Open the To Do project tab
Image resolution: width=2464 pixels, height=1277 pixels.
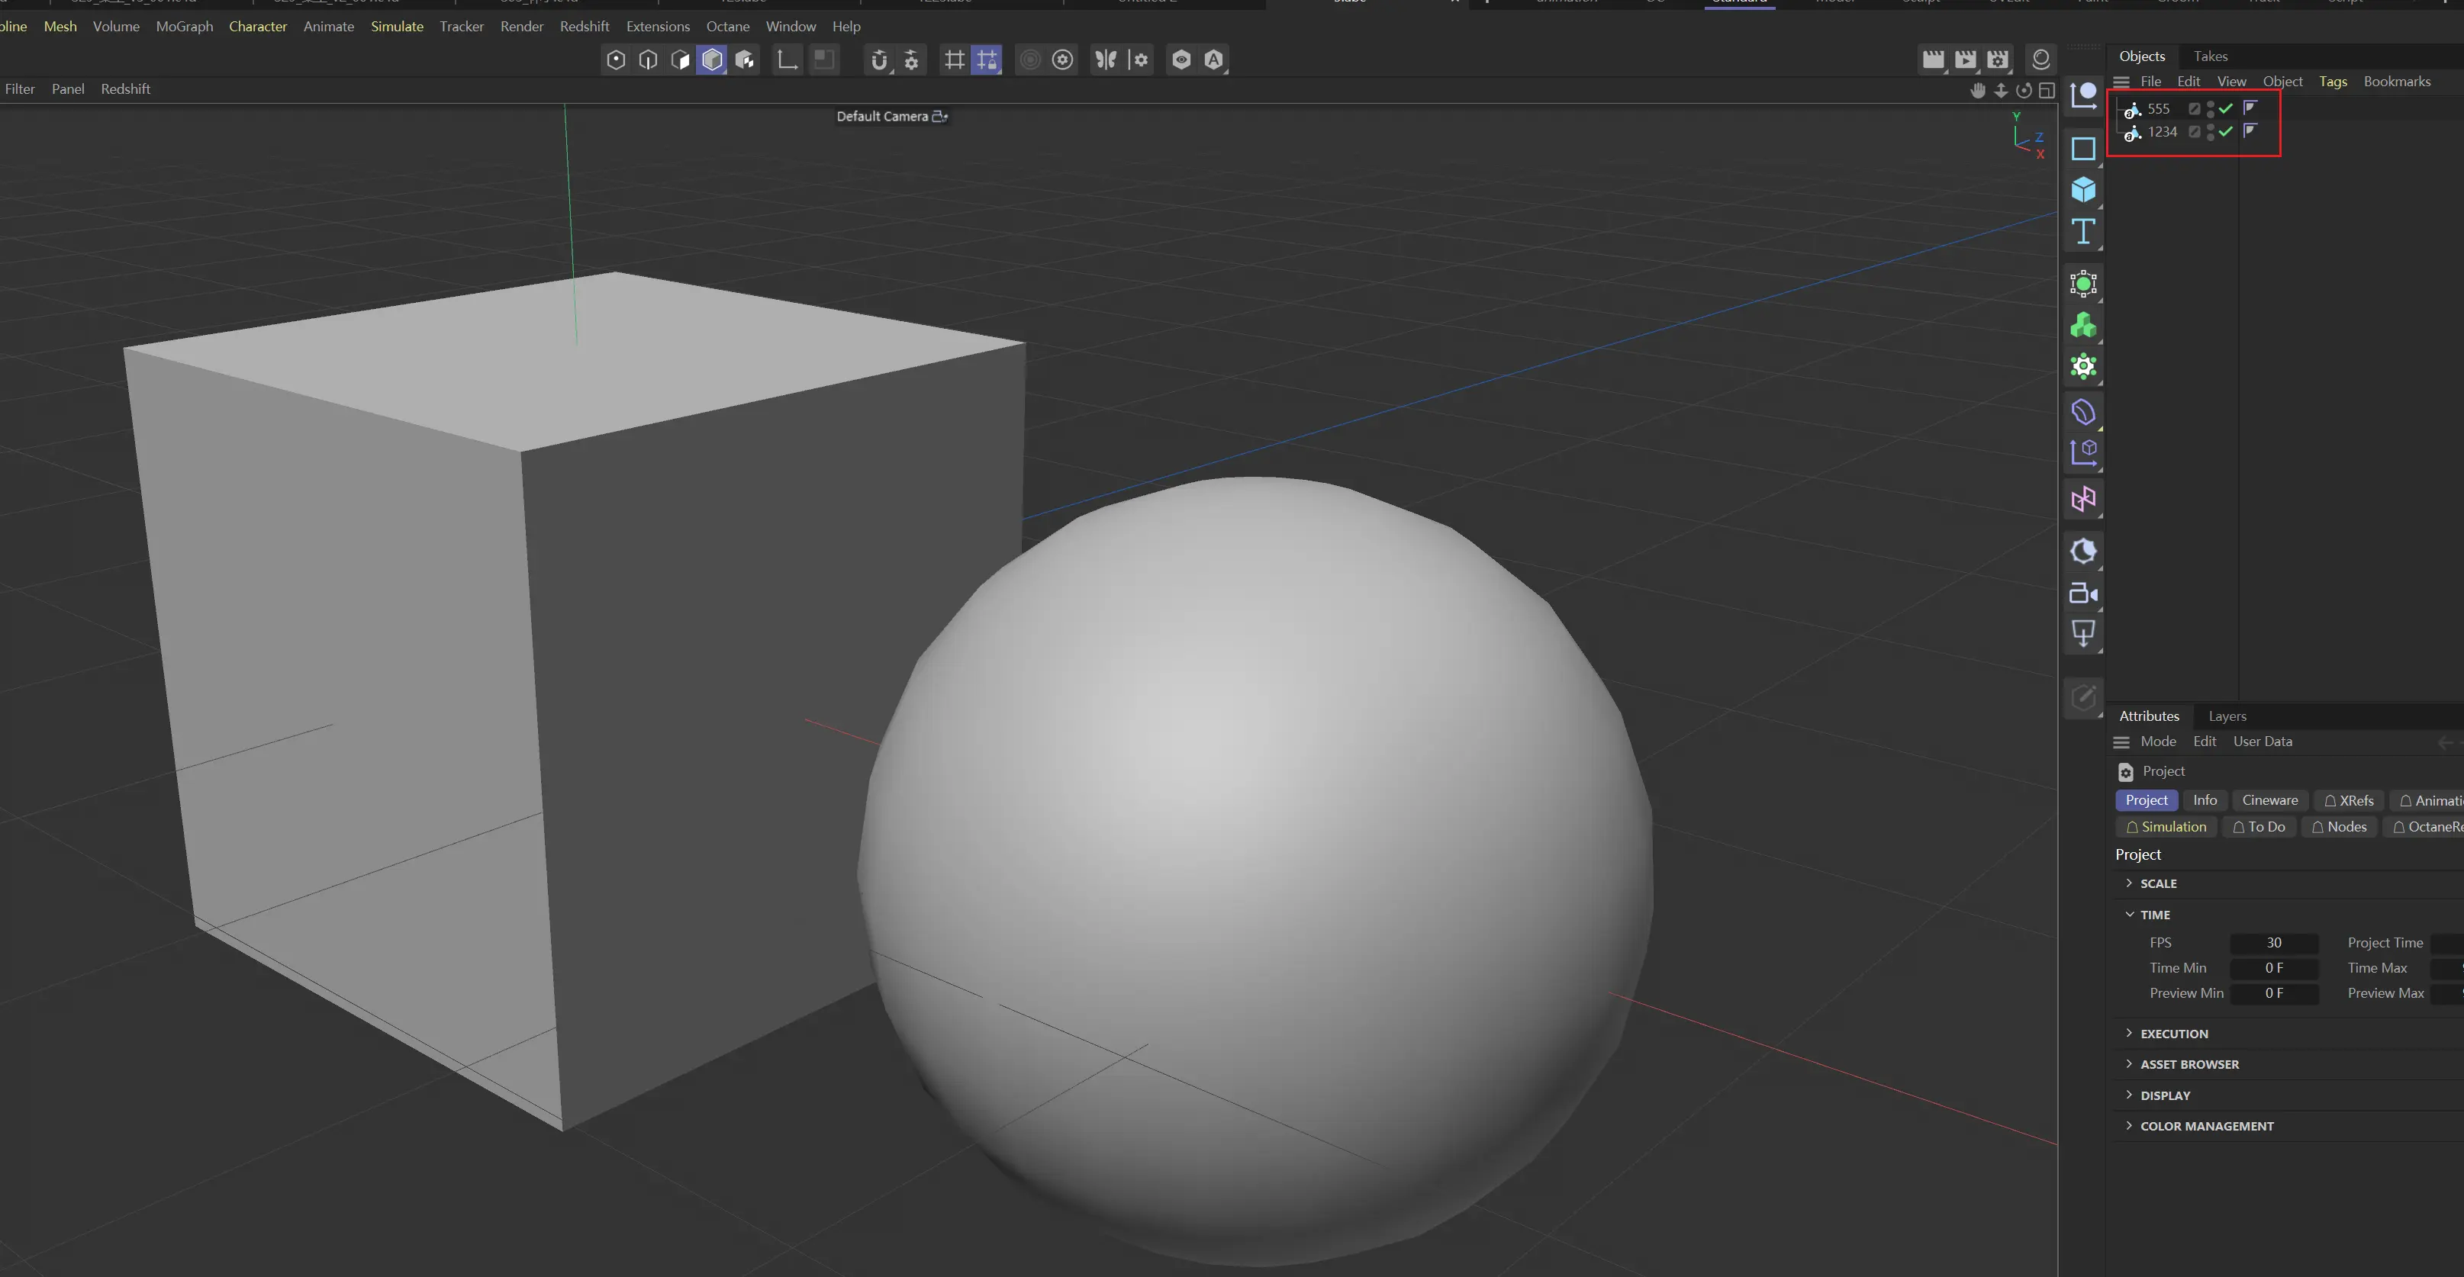[2258, 828]
